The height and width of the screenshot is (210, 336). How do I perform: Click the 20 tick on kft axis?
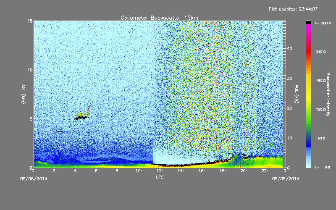coord(289,108)
